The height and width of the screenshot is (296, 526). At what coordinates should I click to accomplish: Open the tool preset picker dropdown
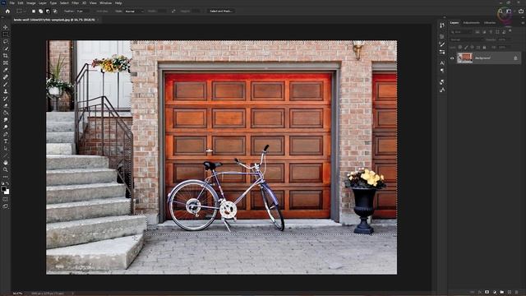21,11
